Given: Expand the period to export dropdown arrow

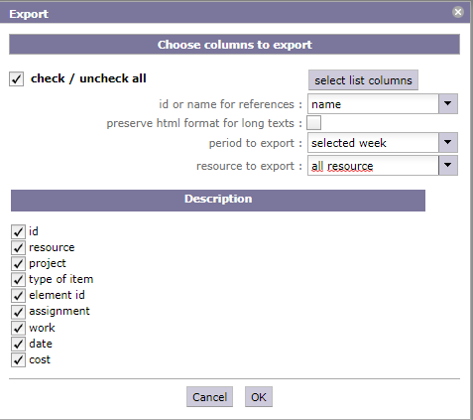Looking at the screenshot, I should (448, 143).
